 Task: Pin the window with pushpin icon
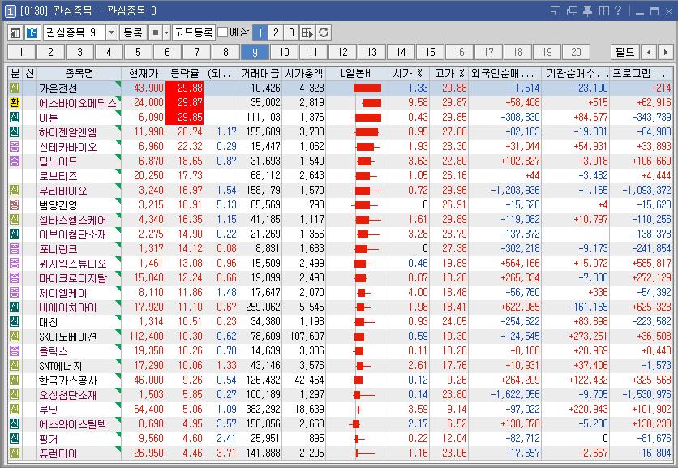588,11
